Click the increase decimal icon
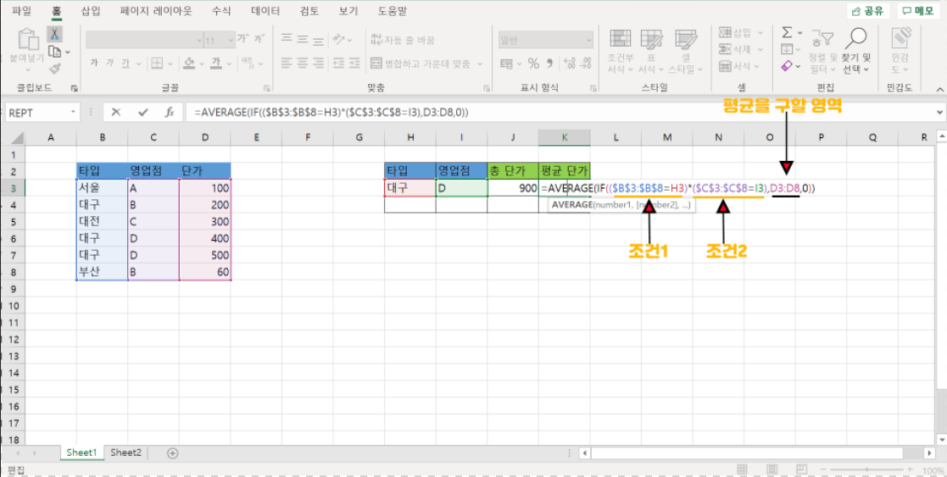The image size is (947, 477). pyautogui.click(x=568, y=63)
